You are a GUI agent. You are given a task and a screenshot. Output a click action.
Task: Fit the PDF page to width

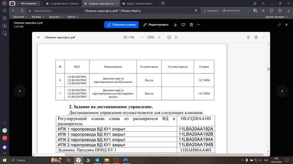click(x=169, y=37)
